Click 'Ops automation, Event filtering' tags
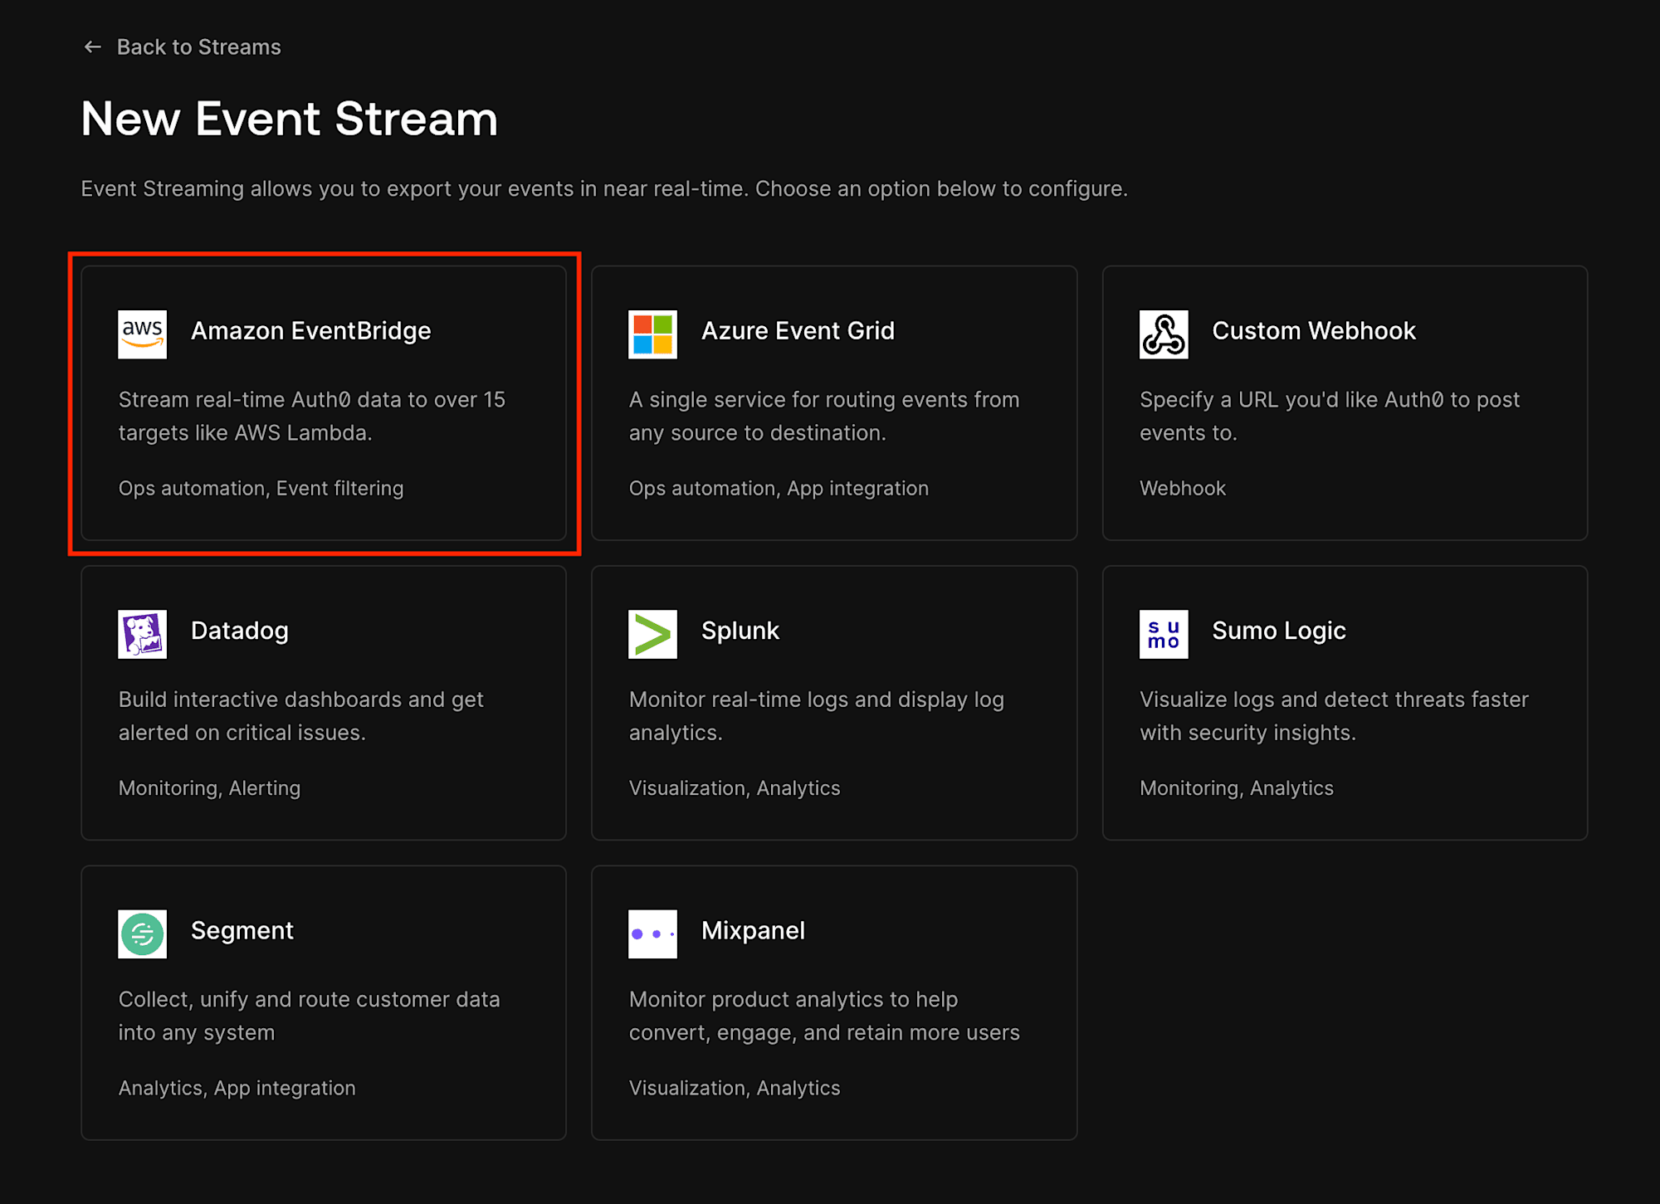 pyautogui.click(x=261, y=489)
